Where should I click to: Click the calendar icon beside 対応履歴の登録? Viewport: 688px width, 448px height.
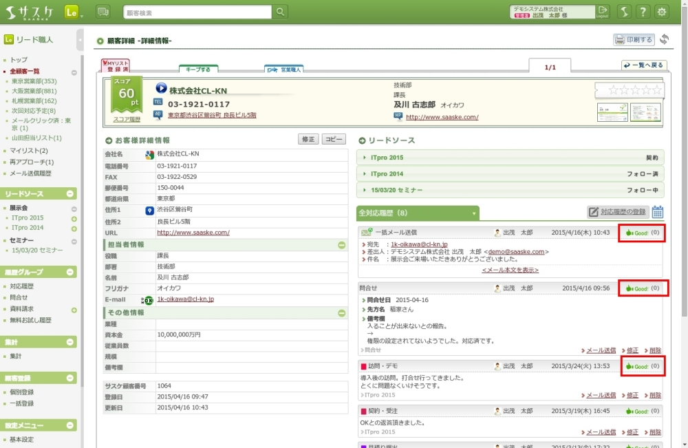tap(657, 212)
